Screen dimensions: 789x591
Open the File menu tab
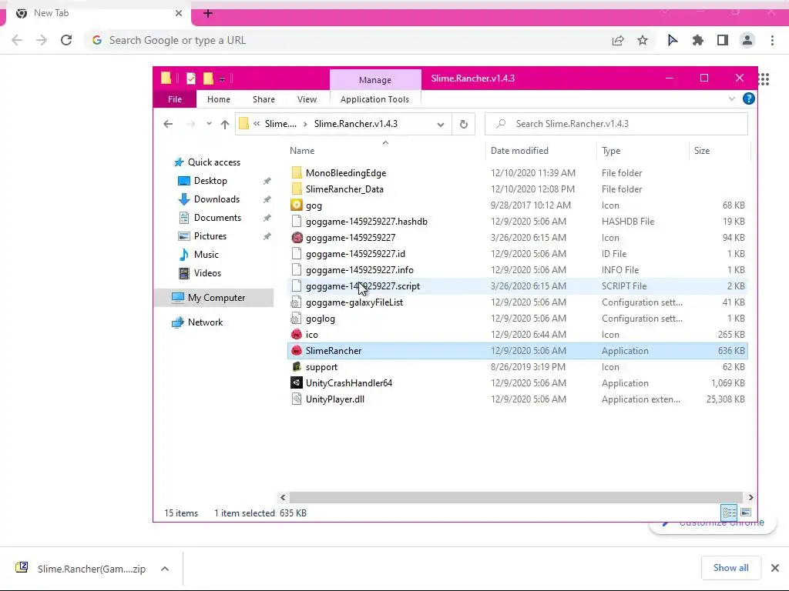175,99
